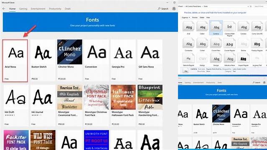Image resolution: width=267 pixels, height=150 pixels.
Task: Click the Delete button in Fonts toolbar
Action: point(202,17)
